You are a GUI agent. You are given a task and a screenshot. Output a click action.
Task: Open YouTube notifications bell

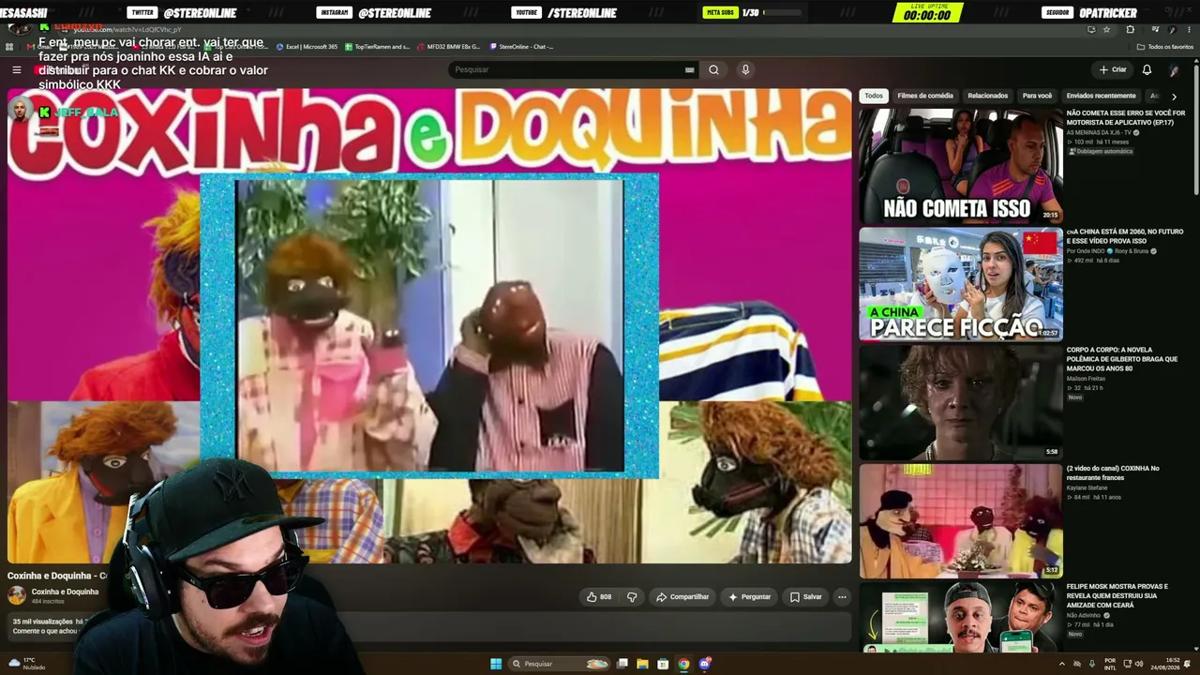tap(1147, 69)
